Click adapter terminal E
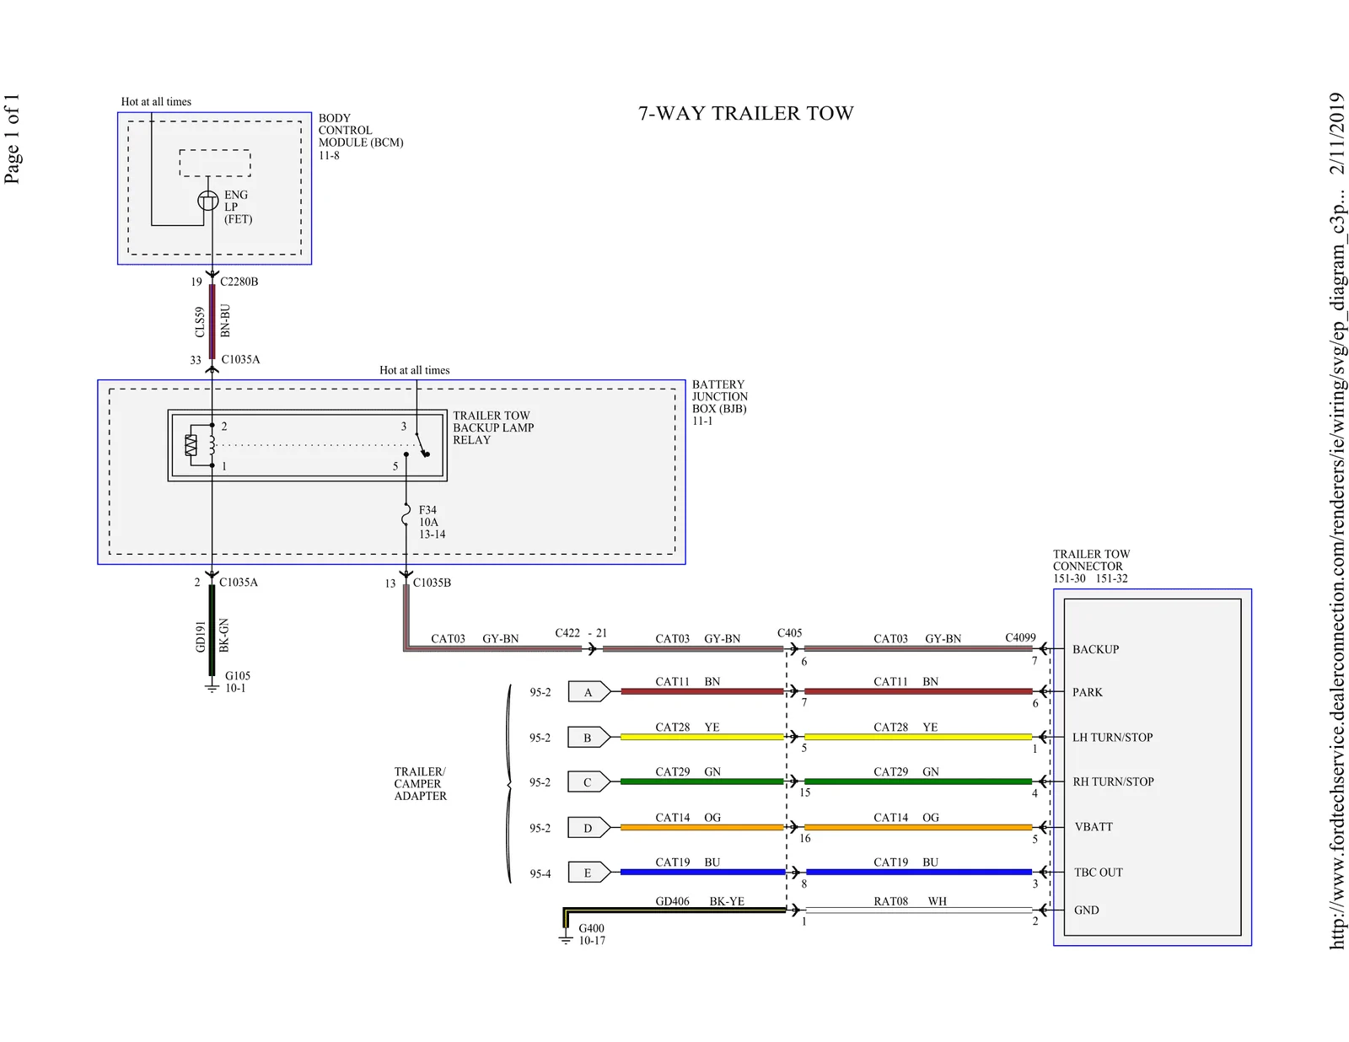This screenshot has width=1349, height=1042. point(589,873)
